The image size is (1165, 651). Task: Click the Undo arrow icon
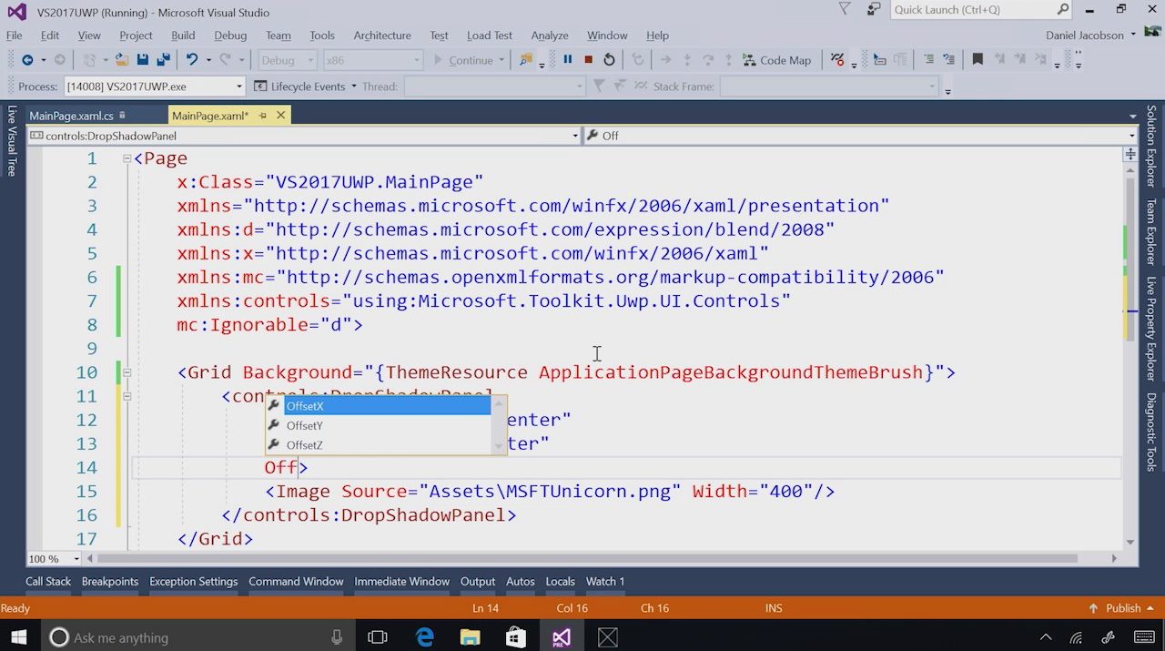[191, 60]
